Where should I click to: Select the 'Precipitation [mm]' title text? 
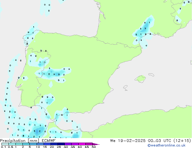[20, 141]
